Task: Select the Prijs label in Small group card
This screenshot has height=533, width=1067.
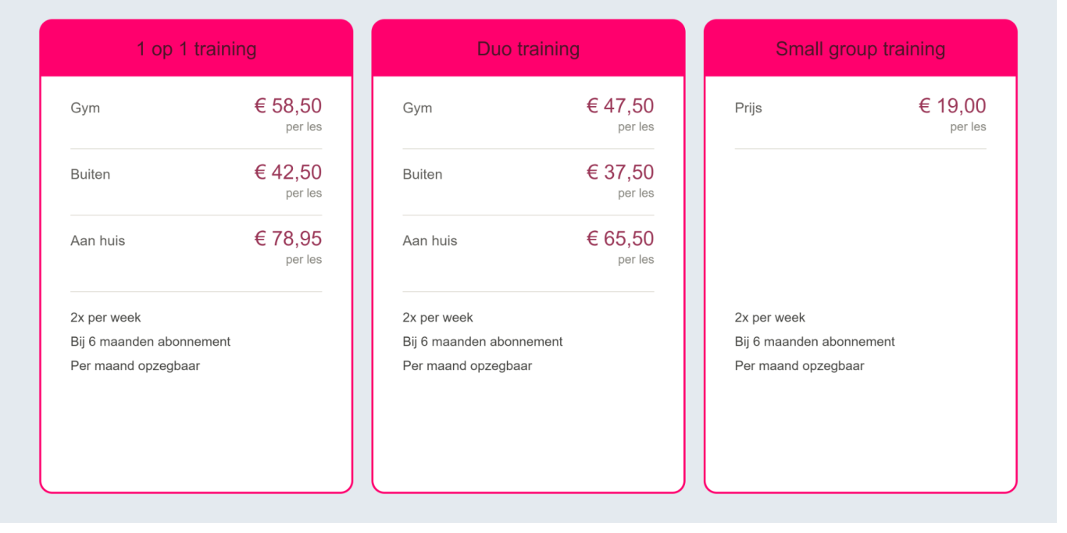Action: tap(748, 108)
